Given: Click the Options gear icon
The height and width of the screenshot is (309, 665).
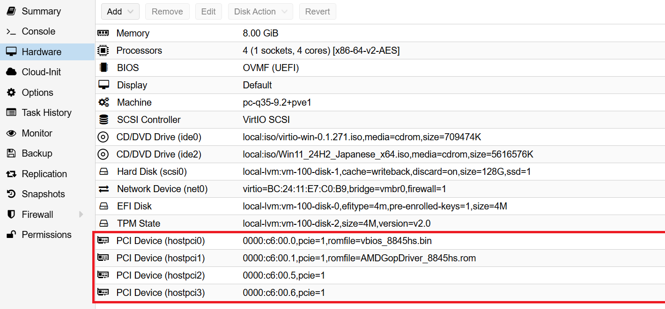Looking at the screenshot, I should 11,93.
